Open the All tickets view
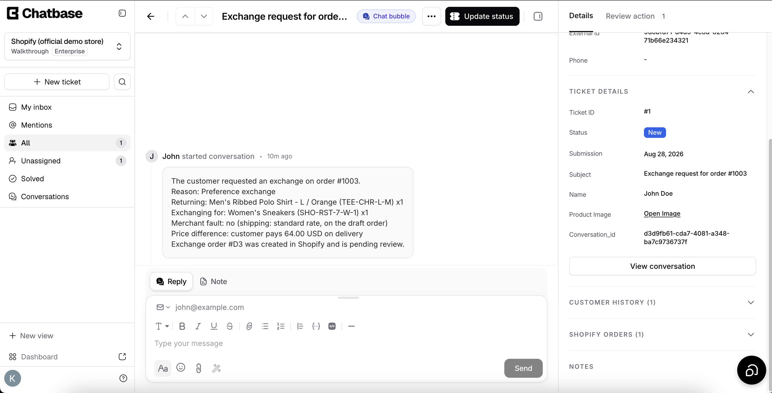The width and height of the screenshot is (772, 393). (x=67, y=143)
